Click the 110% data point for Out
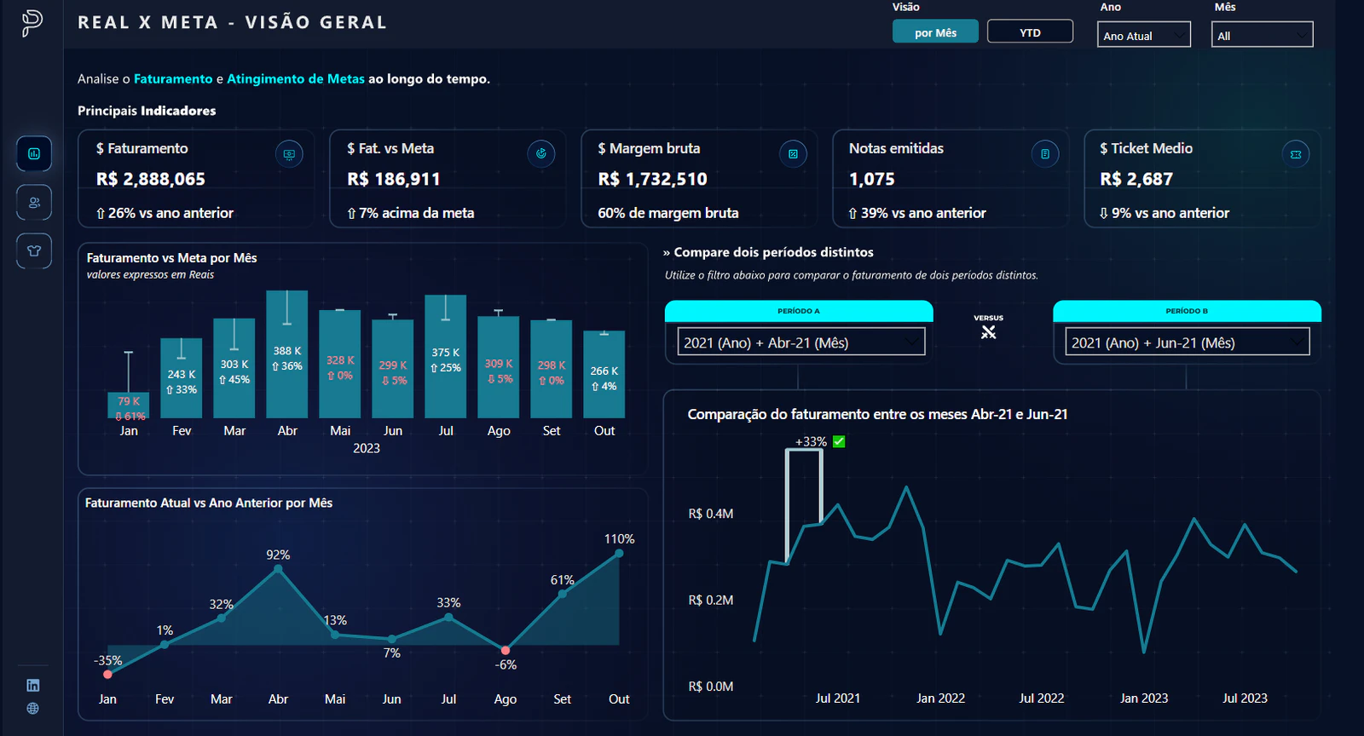 pyautogui.click(x=619, y=554)
